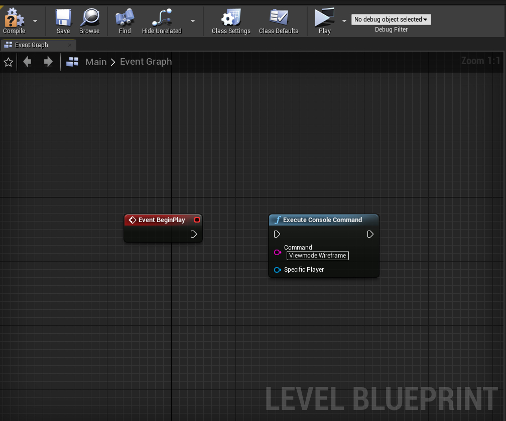Viewport: 506px width, 421px height.
Task: Click Execute Console Command output exec pin
Action: pyautogui.click(x=370, y=234)
